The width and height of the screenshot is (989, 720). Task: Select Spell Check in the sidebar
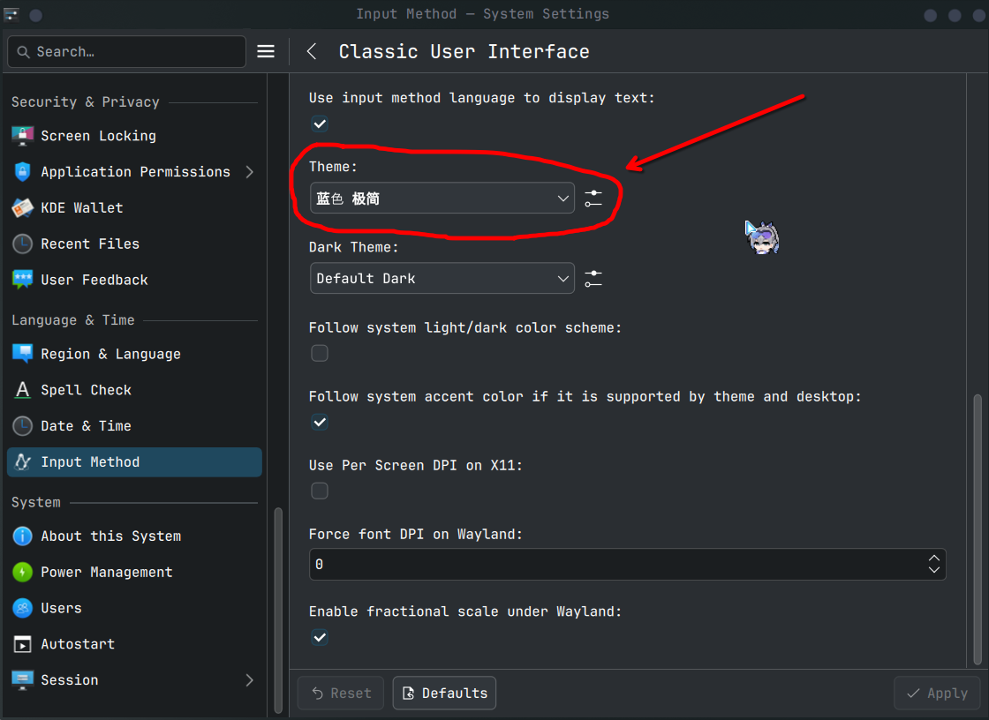pos(86,390)
